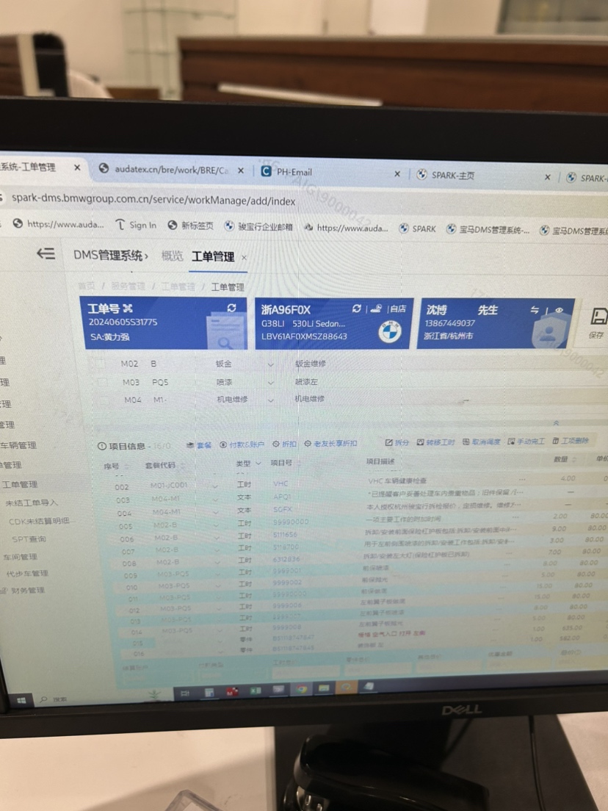This screenshot has height=811, width=608.
Task: Click the refresh icon on work order card
Action: 231,308
